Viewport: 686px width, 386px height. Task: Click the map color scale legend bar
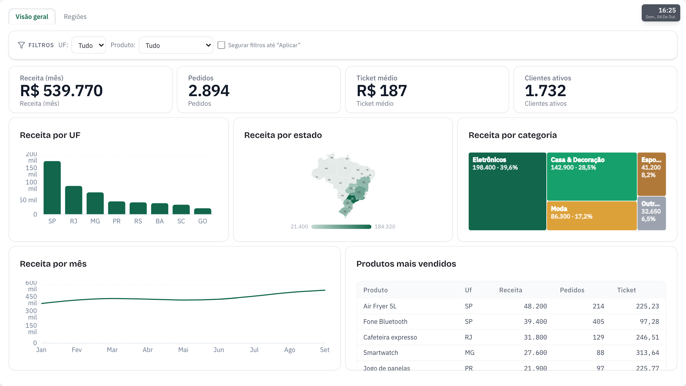[341, 227]
